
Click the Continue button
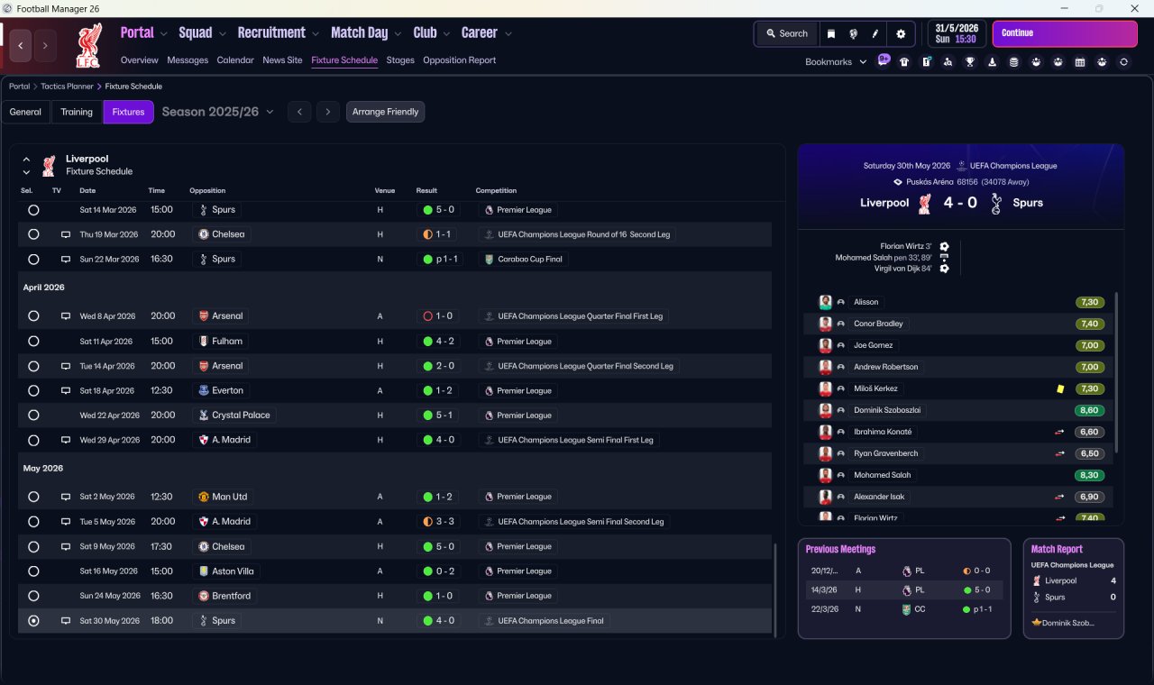click(x=1065, y=33)
